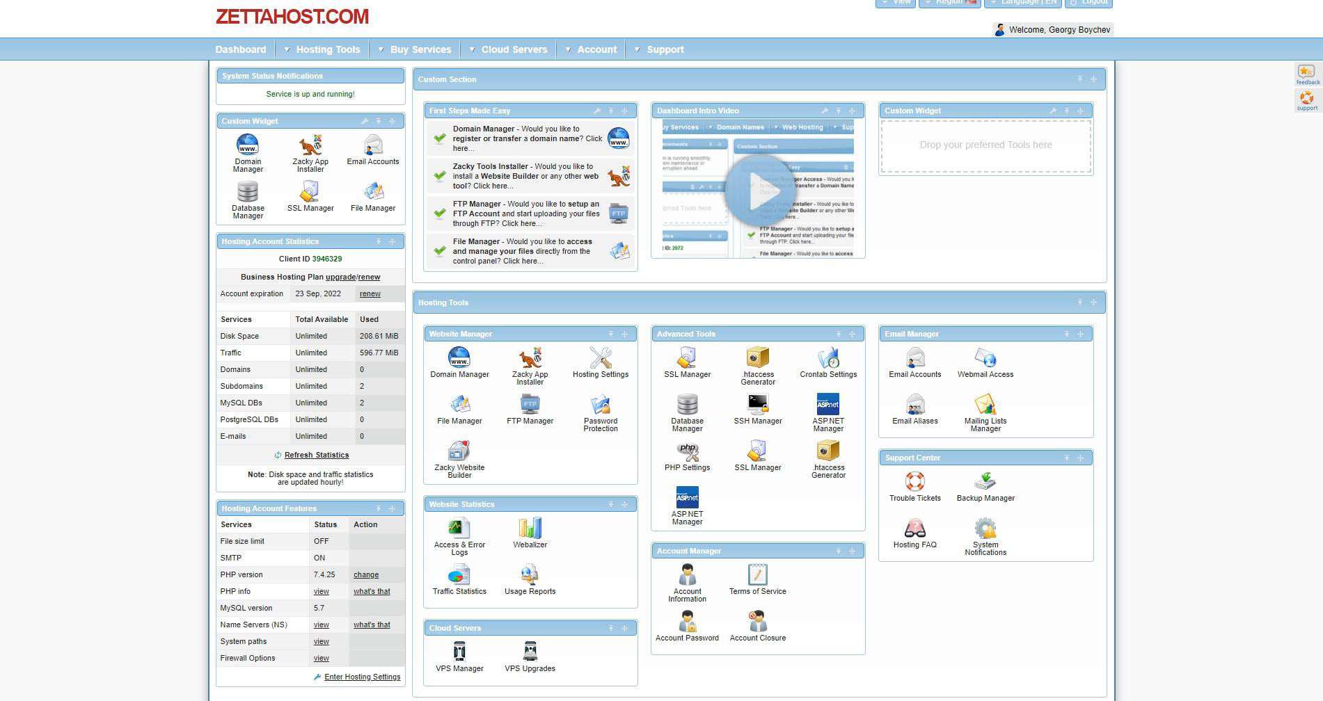Click change link for PHP version
The width and height of the screenshot is (1323, 701).
click(366, 574)
